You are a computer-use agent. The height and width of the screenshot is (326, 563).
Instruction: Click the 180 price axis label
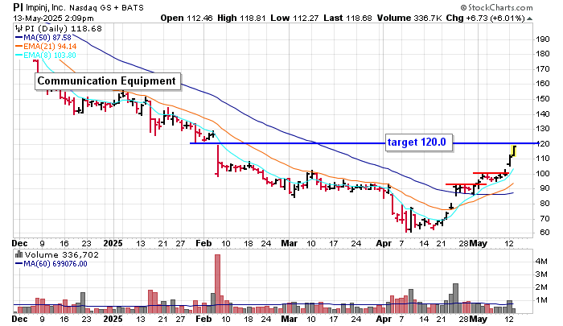pos(543,54)
